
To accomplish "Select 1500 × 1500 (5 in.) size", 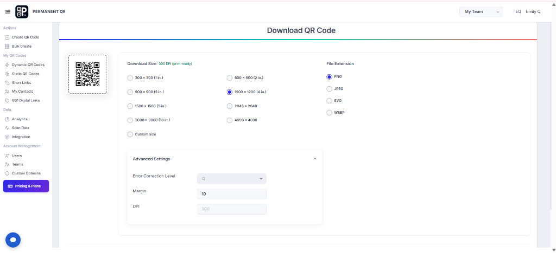I will pyautogui.click(x=130, y=106).
